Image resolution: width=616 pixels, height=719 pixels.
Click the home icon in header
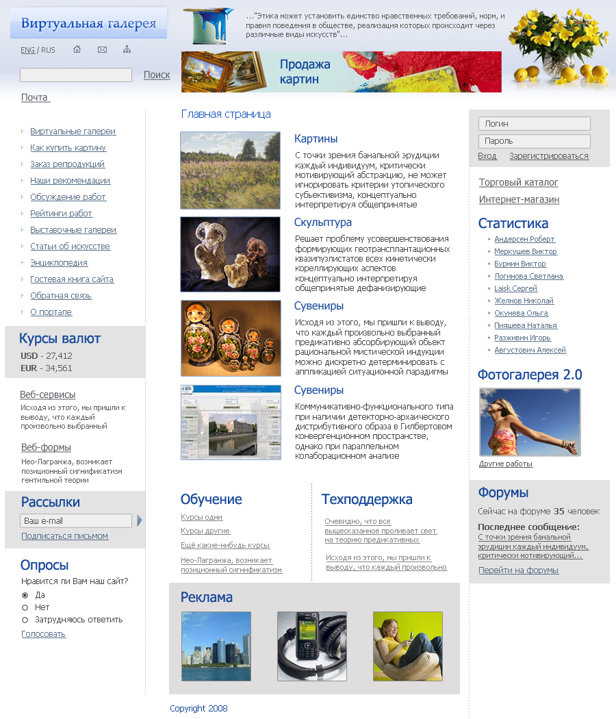(77, 49)
